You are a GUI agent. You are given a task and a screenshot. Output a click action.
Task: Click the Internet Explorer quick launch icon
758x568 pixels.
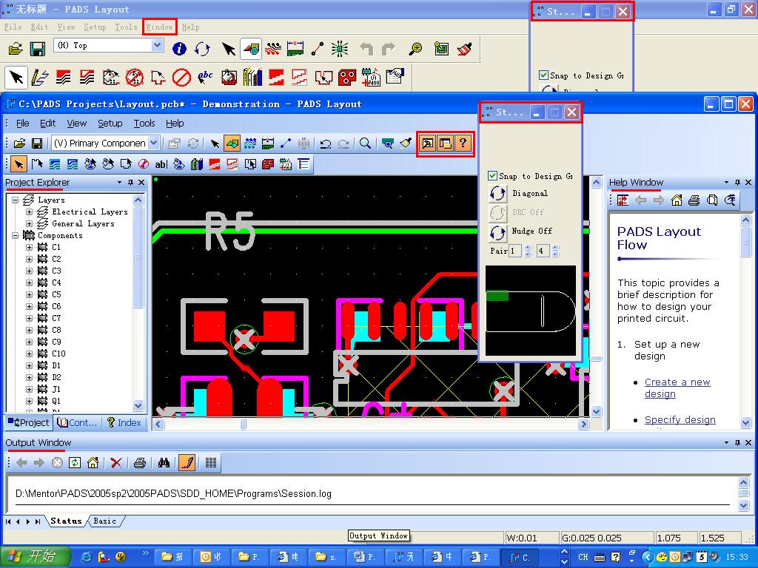pyautogui.click(x=87, y=557)
